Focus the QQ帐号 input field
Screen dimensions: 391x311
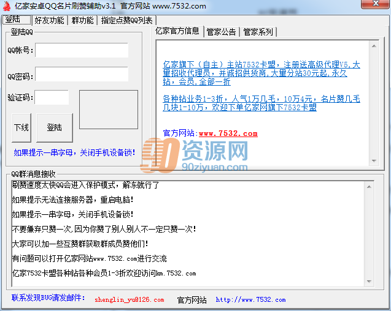coord(82,50)
